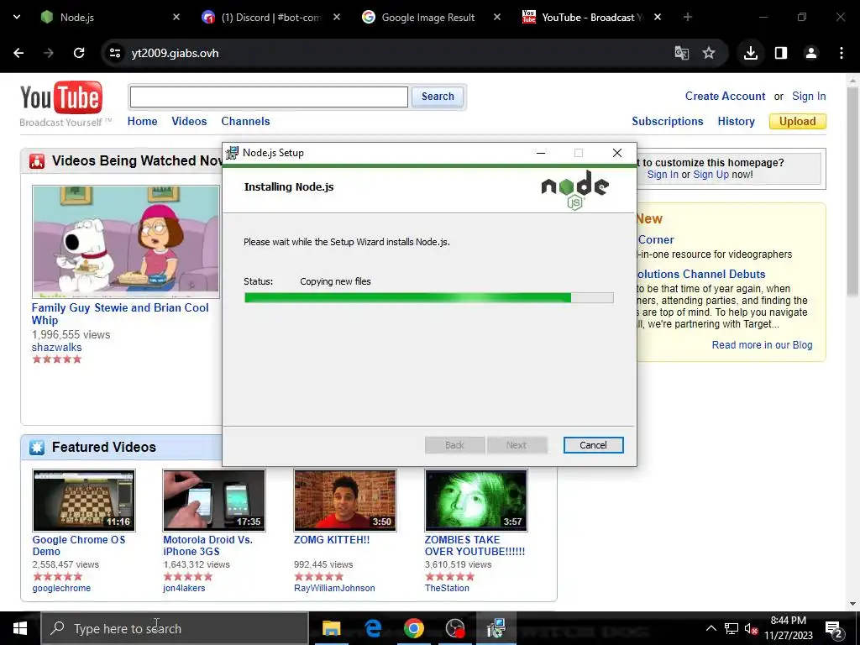The image size is (860, 645).
Task: Click the taskbar search box
Action: tap(175, 628)
